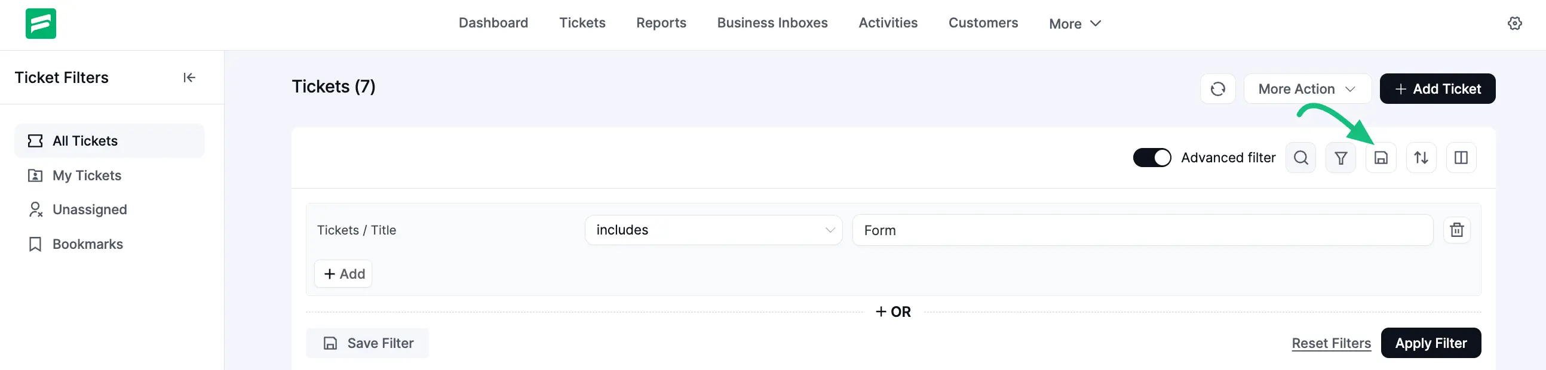Delete the Title filter row with trash icon
The width and height of the screenshot is (1546, 370).
[1456, 230]
